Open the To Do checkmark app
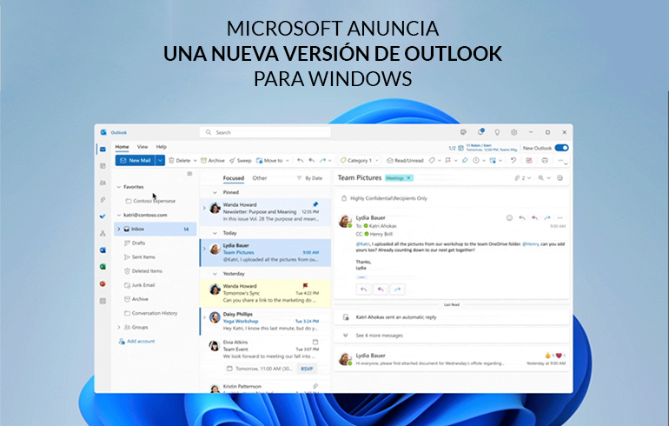This screenshot has width=669, height=426. click(103, 216)
